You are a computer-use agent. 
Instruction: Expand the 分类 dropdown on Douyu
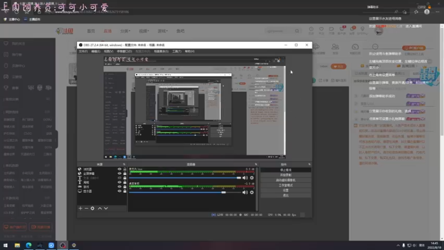click(125, 31)
